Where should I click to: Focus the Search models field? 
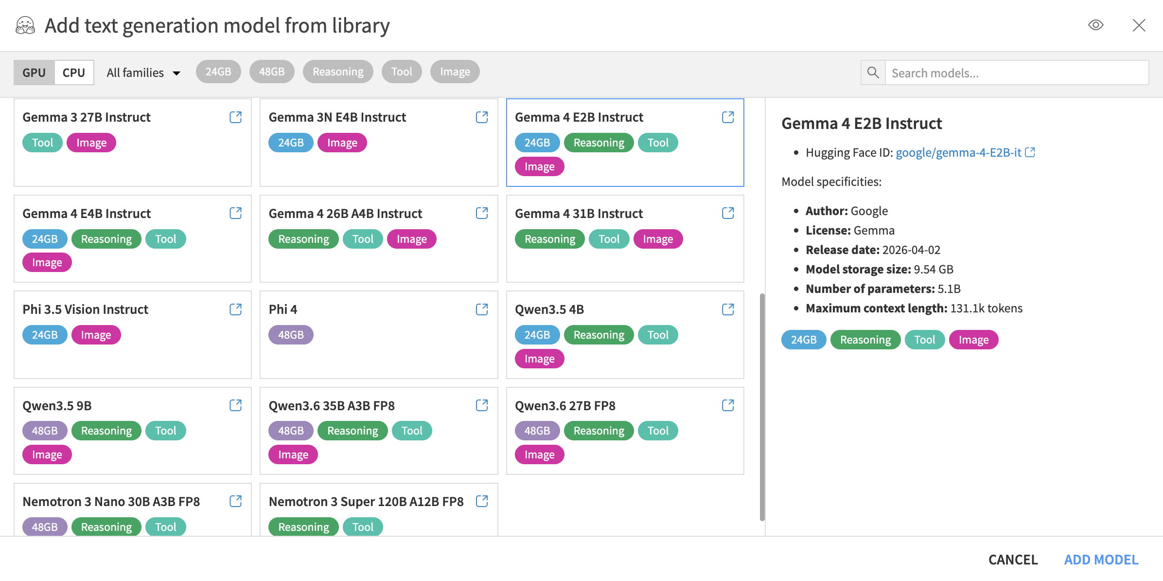1017,73
